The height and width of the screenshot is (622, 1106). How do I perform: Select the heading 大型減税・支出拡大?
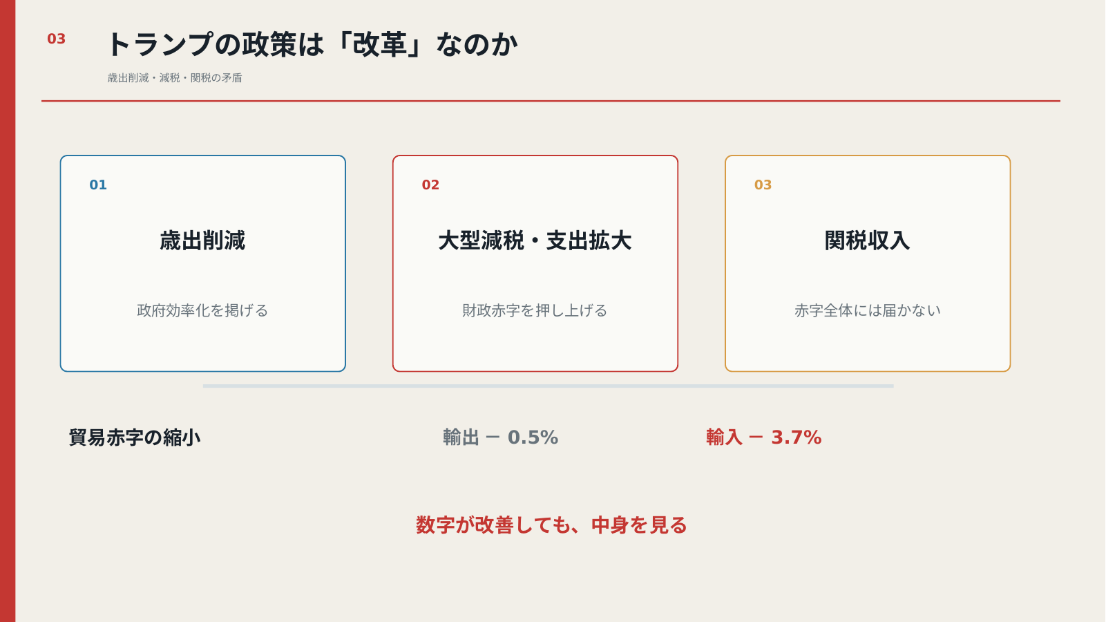[535, 241]
